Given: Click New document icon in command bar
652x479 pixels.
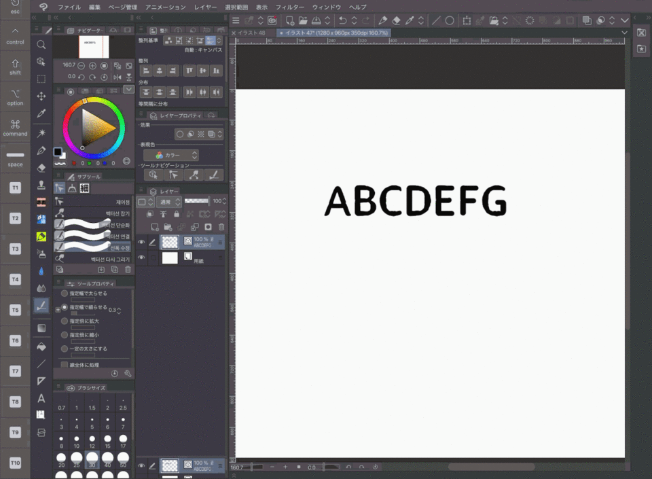Looking at the screenshot, I should 290,20.
